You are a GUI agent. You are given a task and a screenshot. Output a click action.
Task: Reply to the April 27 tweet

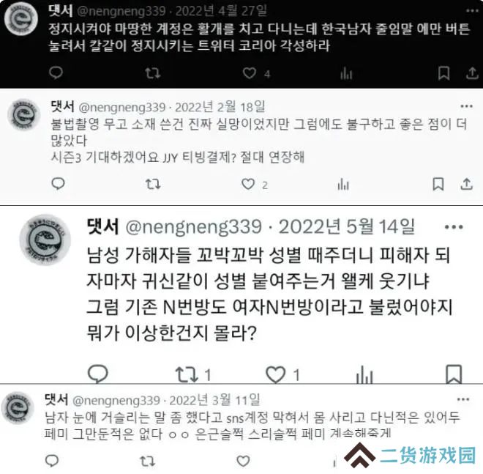click(x=56, y=73)
